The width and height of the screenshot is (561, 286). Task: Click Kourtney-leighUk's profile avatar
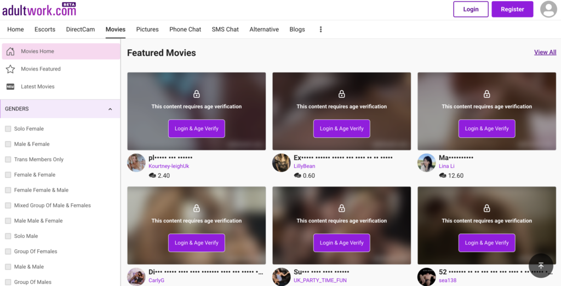point(136,163)
